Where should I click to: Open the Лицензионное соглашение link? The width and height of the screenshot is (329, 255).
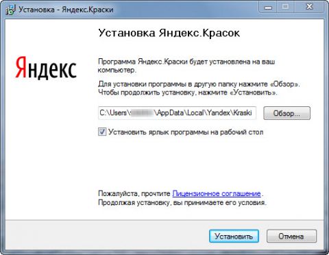tap(217, 193)
